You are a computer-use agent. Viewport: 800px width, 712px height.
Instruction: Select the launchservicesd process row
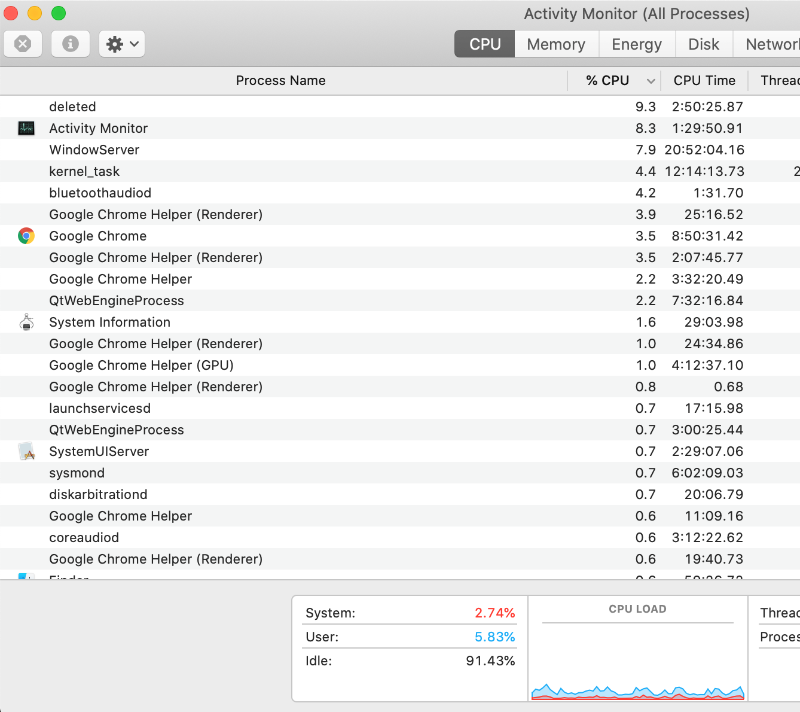click(x=400, y=408)
